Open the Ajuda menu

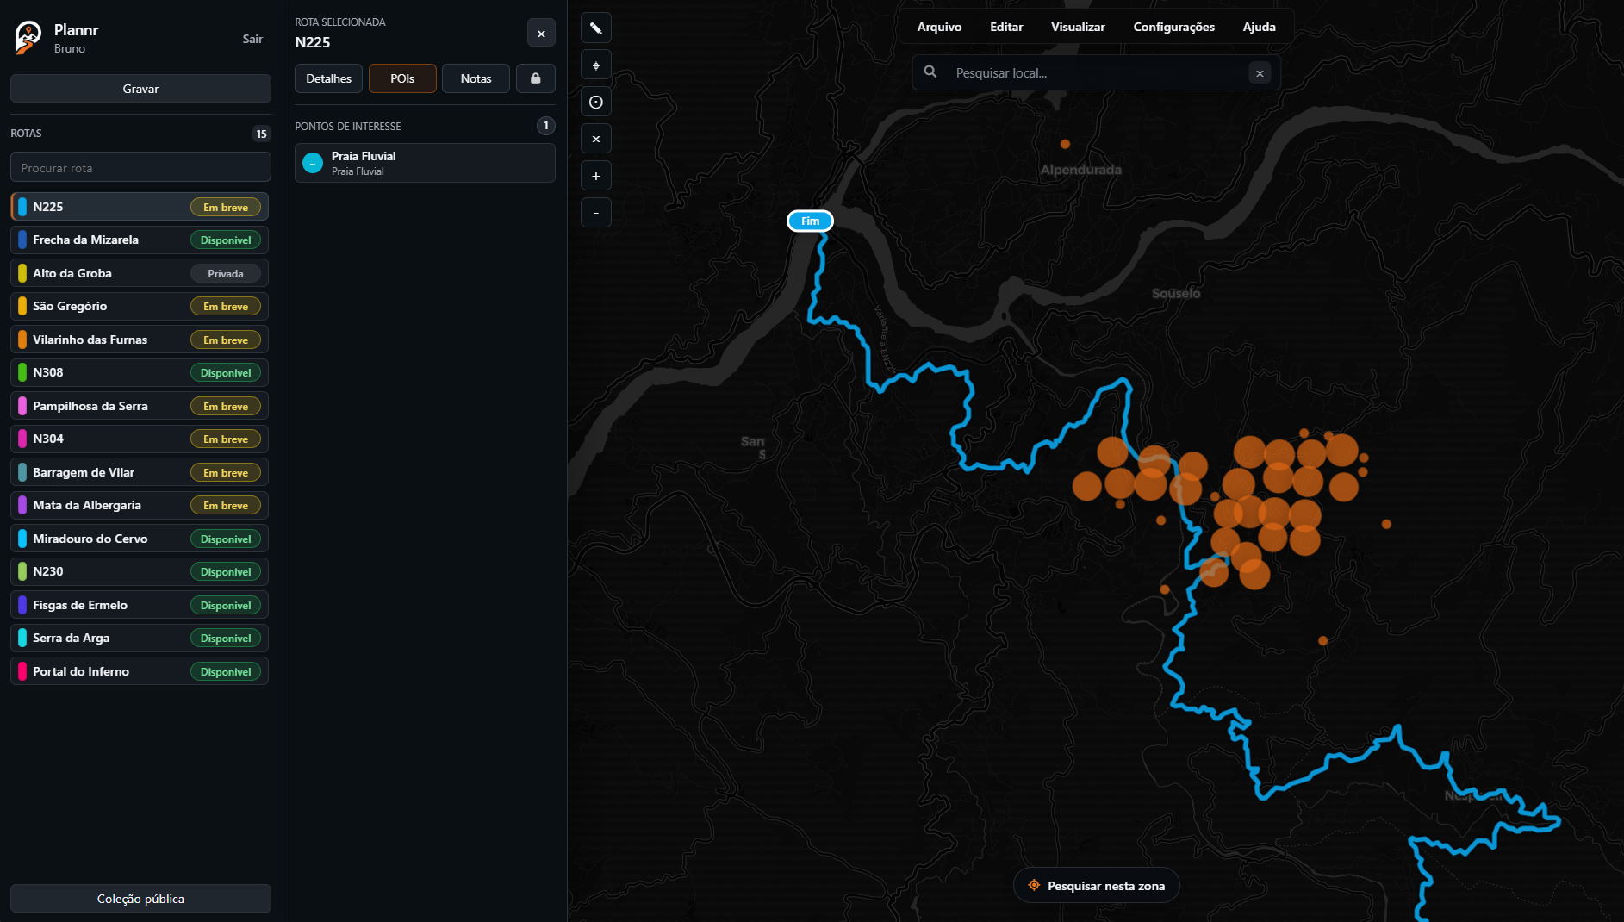[x=1259, y=27]
